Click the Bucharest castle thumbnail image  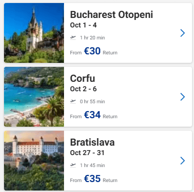pyautogui.click(x=34, y=33)
